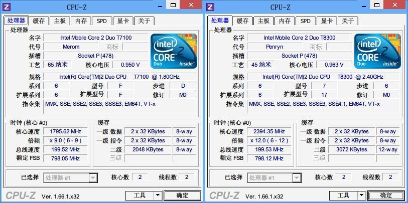Click the 798.12 MHz rated FSB value

[x=269, y=158]
